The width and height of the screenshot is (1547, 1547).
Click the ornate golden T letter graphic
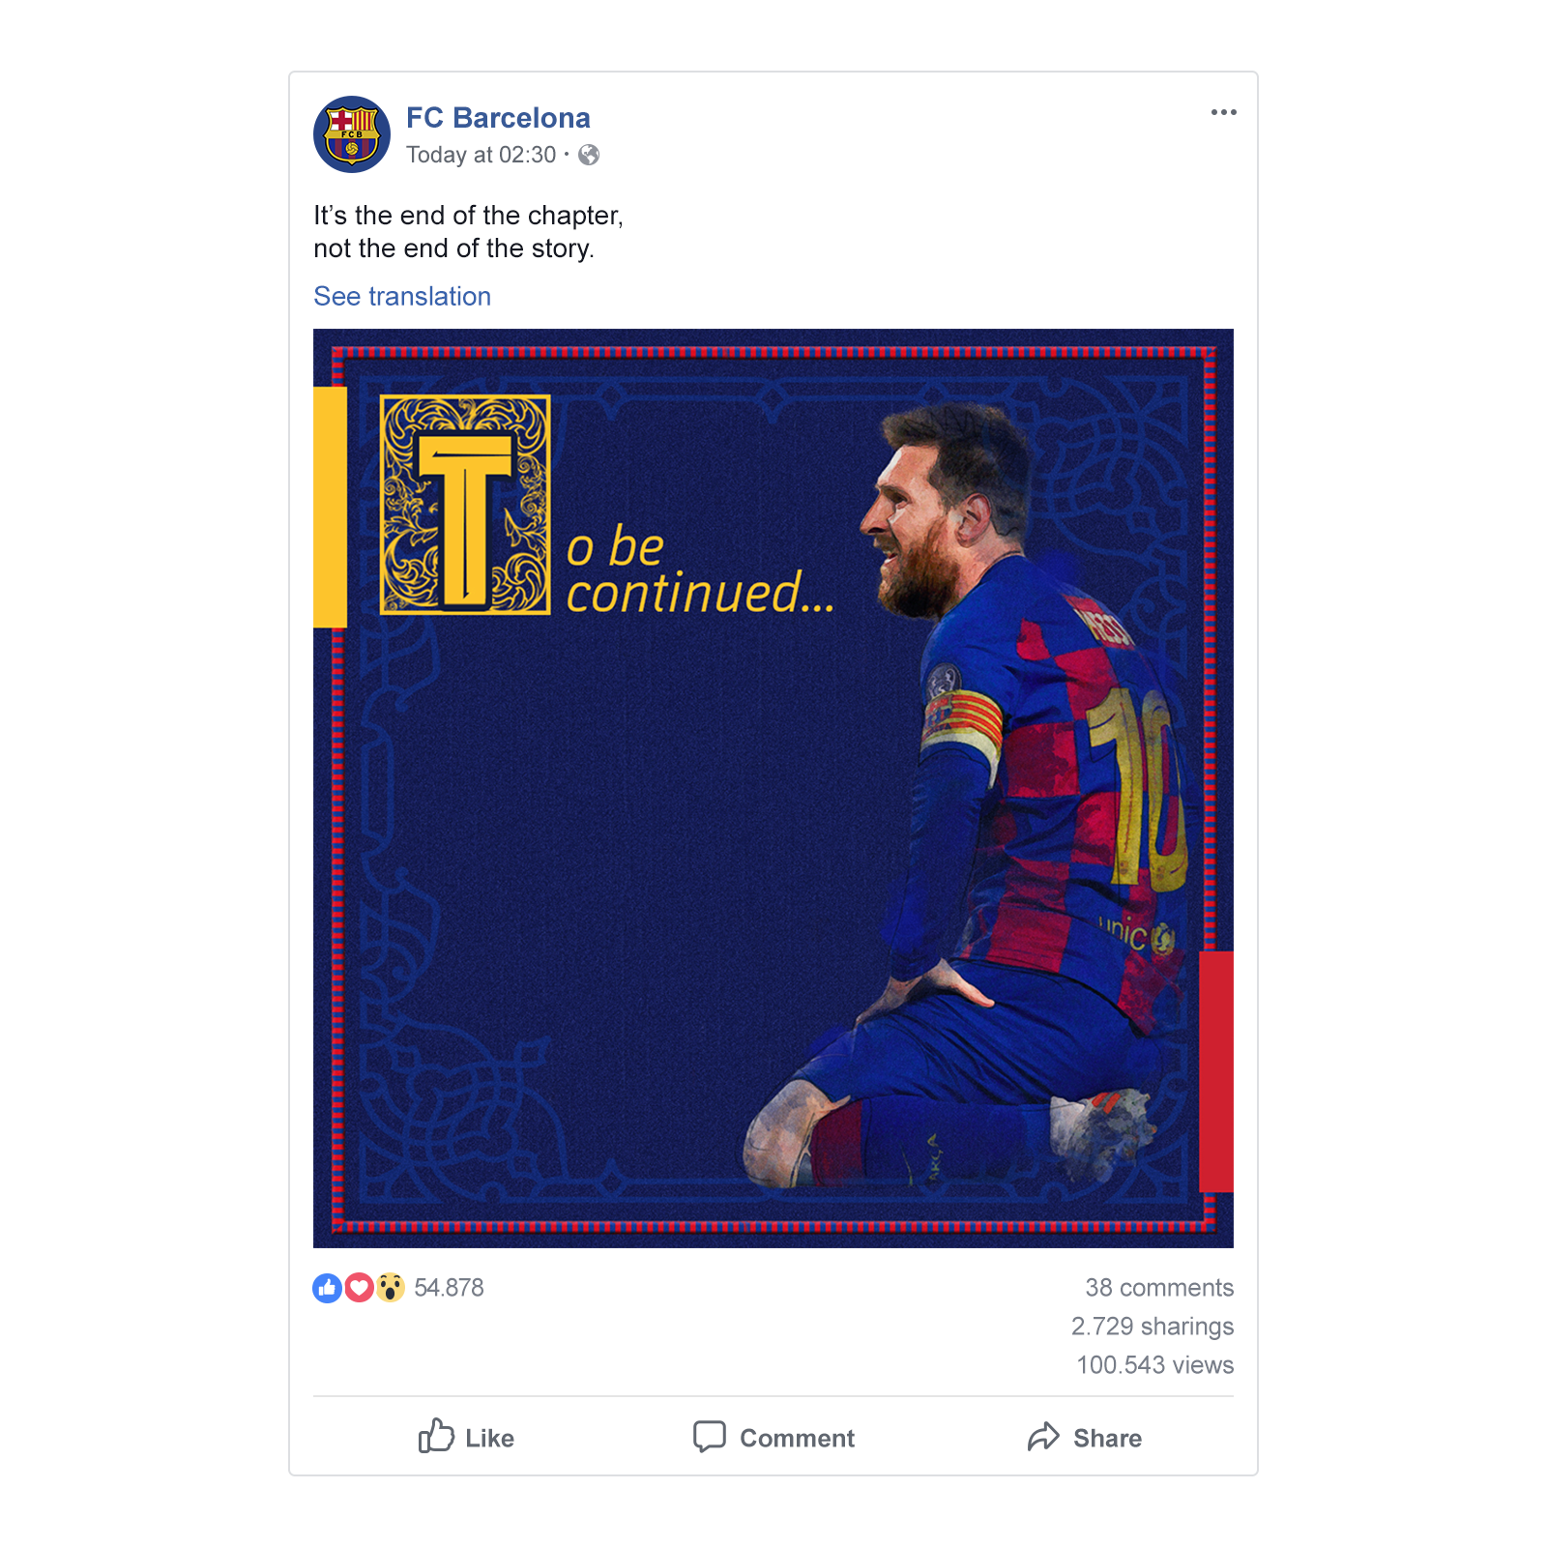click(465, 505)
